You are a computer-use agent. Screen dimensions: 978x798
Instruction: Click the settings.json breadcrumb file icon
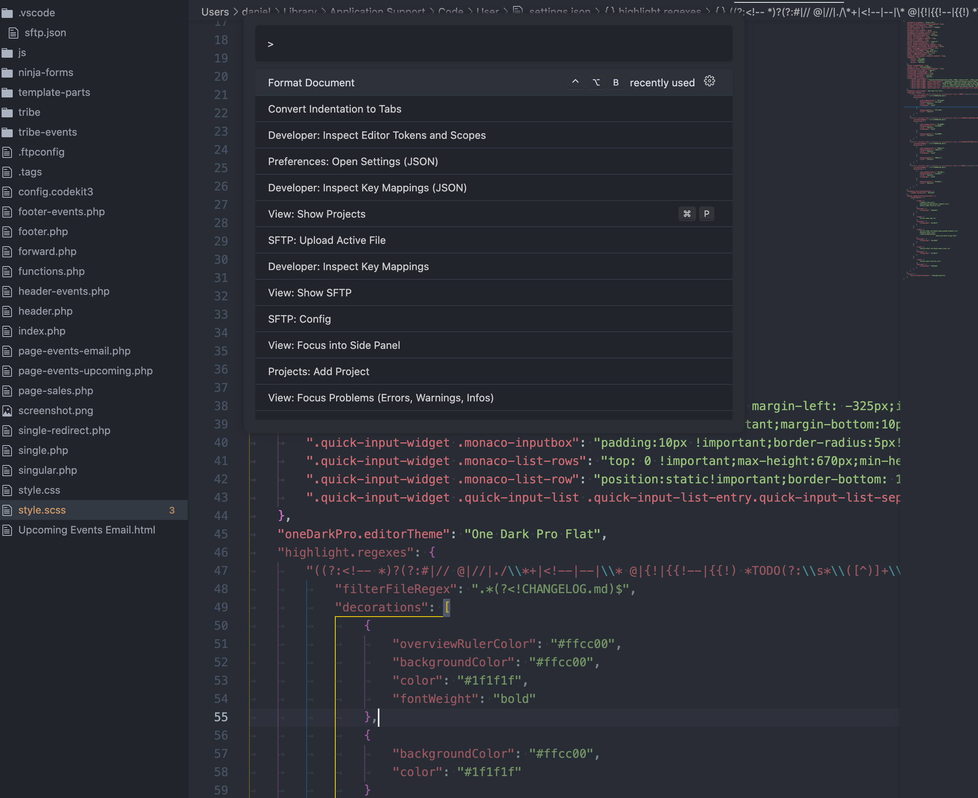517,10
